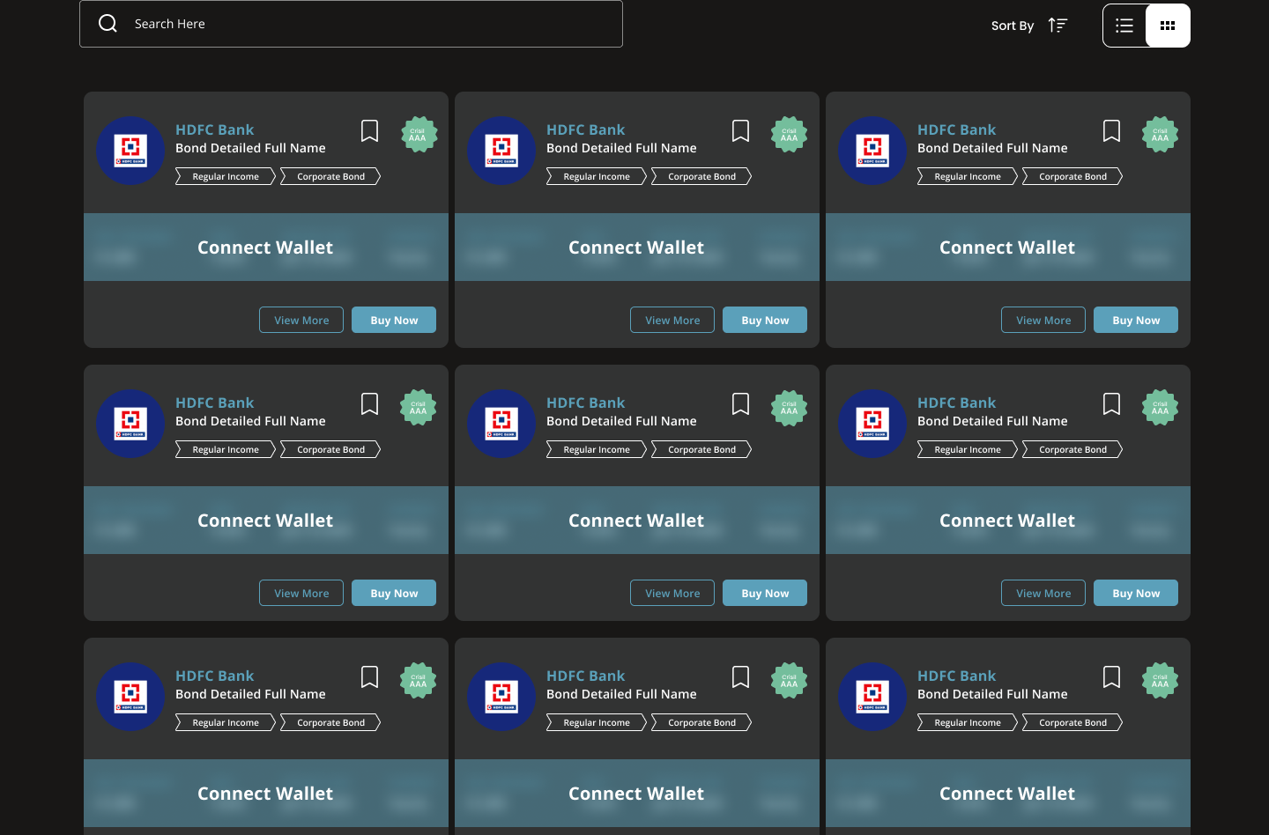
Task: Click inside the Search Here field
Action: pos(370,24)
